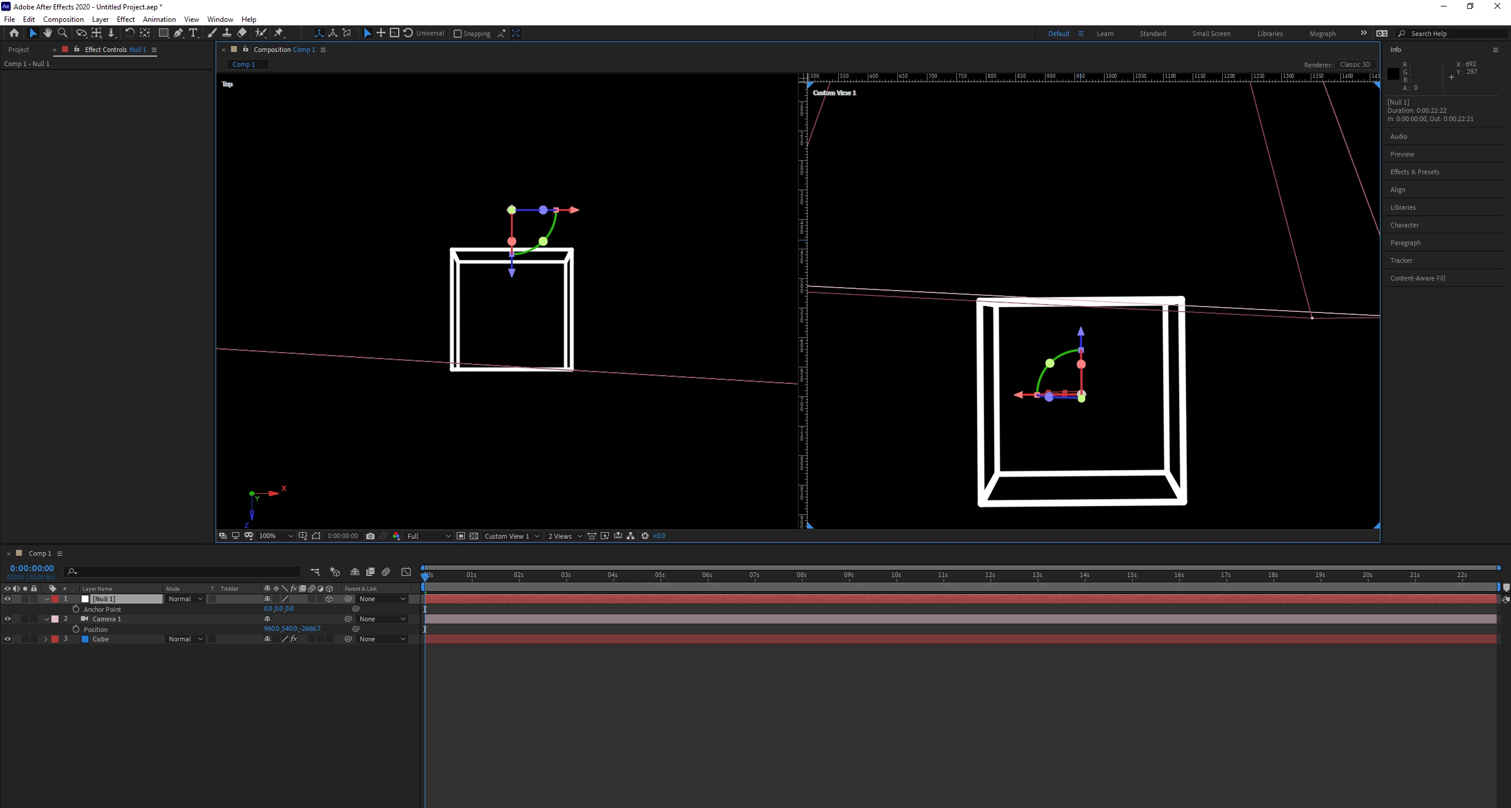Select the Horizontal Type tool
1511x808 pixels.
click(193, 33)
